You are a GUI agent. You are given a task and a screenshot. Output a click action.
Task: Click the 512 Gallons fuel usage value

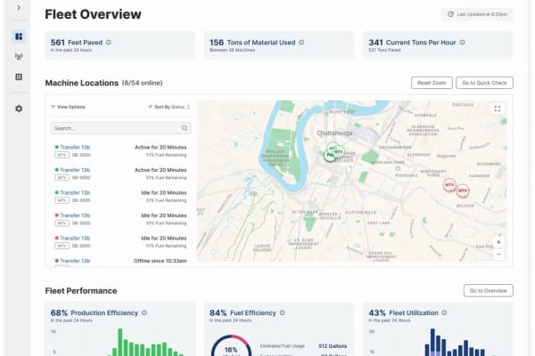[x=333, y=346]
